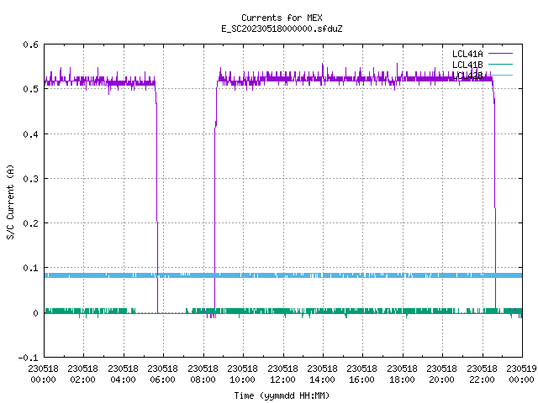Click the 230518 14:00 time tick label
The image size is (538, 403).
click(x=322, y=374)
